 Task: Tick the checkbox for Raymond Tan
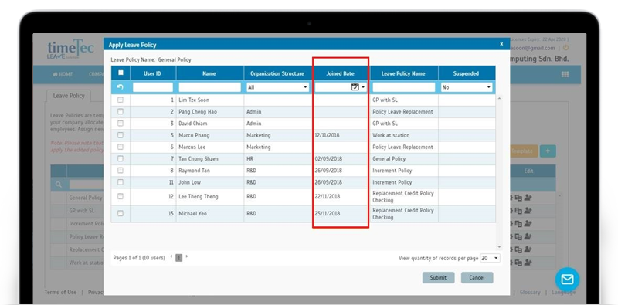click(x=121, y=171)
